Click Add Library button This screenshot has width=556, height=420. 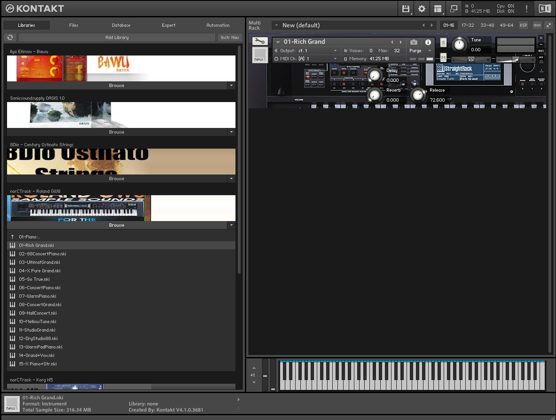117,37
